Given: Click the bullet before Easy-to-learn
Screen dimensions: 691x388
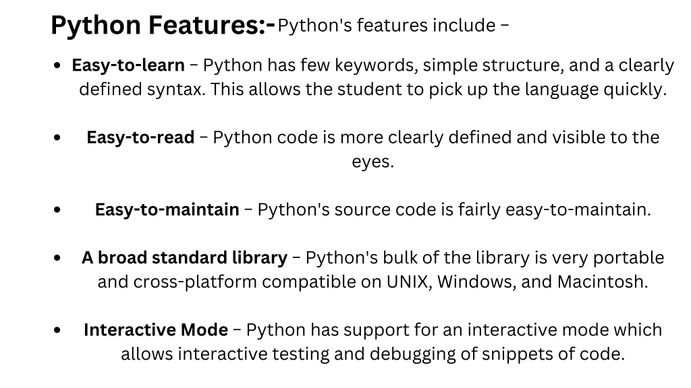Looking at the screenshot, I should click(x=57, y=66).
